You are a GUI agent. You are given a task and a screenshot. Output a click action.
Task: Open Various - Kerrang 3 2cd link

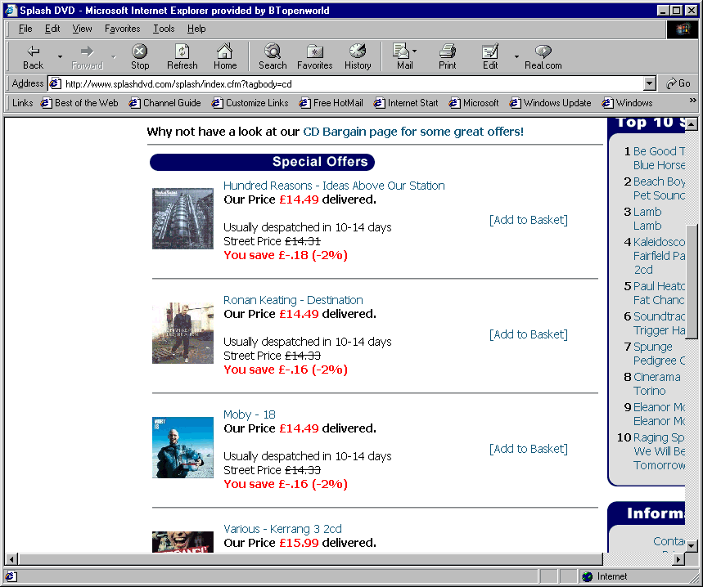point(282,529)
